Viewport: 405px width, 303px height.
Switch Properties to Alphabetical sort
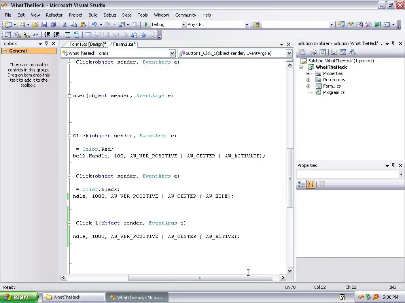click(310, 184)
